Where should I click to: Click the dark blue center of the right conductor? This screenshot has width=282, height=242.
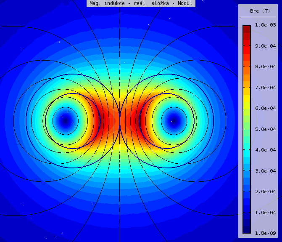(x=174, y=121)
